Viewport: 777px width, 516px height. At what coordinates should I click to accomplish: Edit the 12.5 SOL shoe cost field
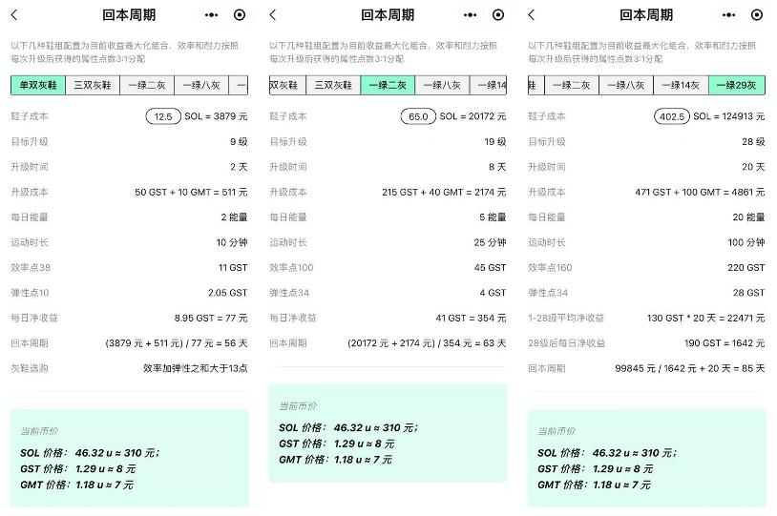point(163,116)
